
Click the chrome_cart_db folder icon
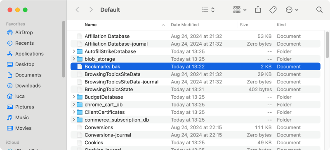point(80,104)
